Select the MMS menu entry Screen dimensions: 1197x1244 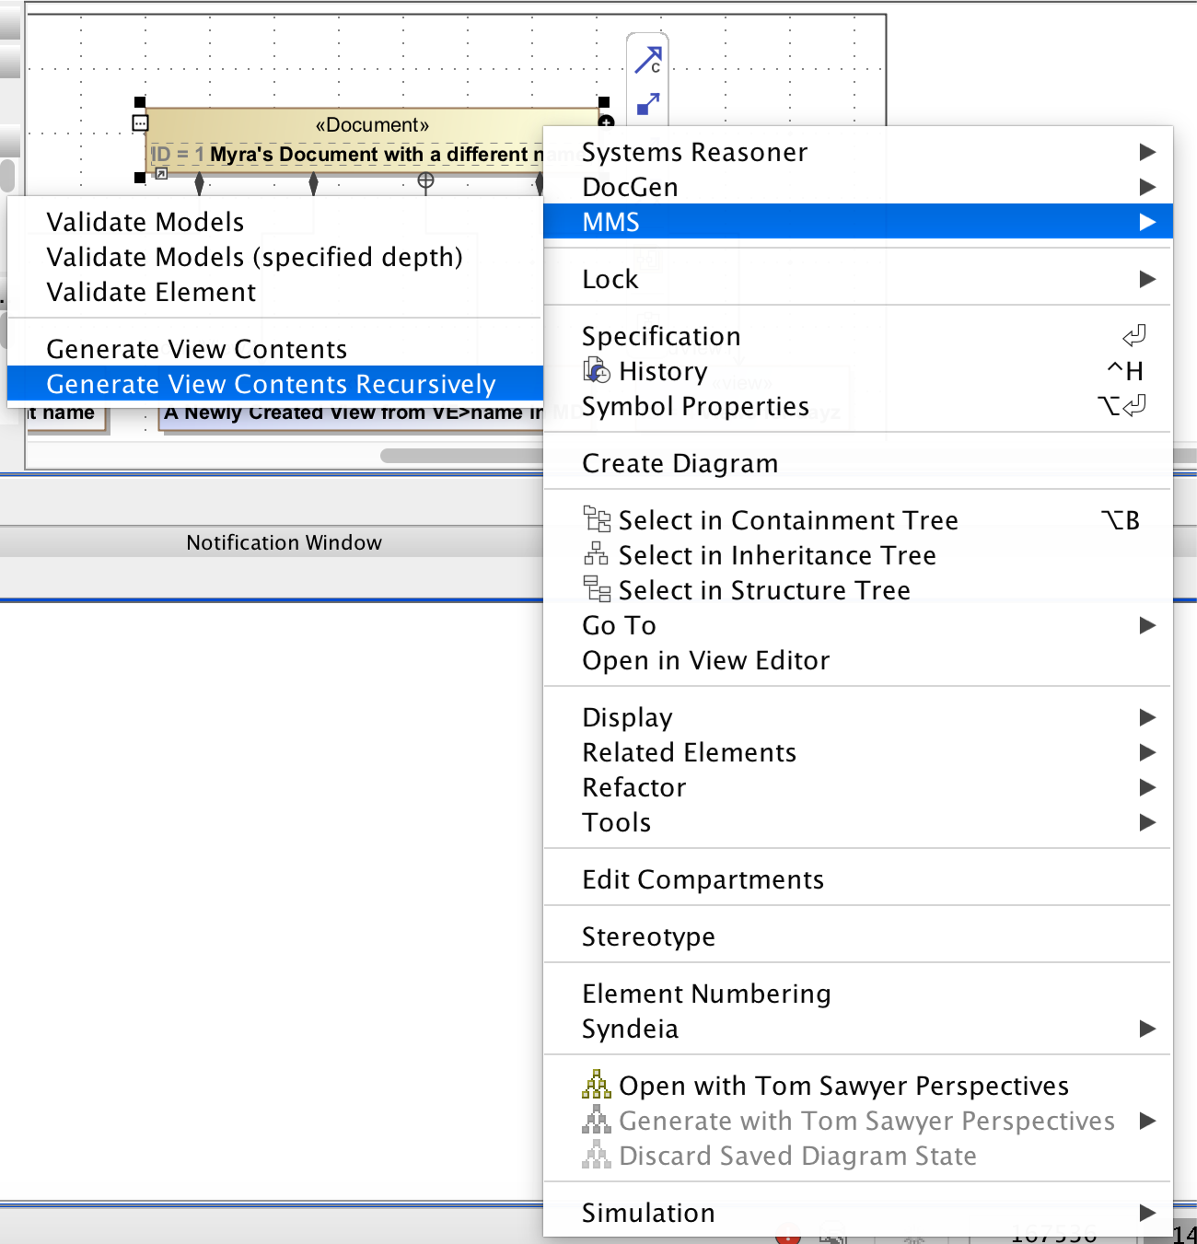pos(857,222)
